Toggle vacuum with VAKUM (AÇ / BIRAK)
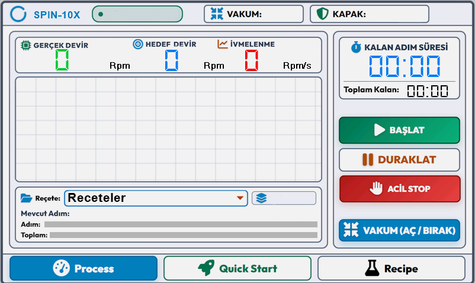 (399, 230)
